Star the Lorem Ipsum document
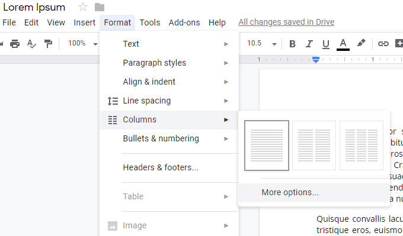Viewport: 403px width, 236px height. coord(83,7)
